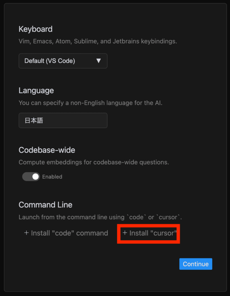230x296 pixels.
Task: Click the Vim, Emacs, Atom keybindings description
Action: pos(98,41)
